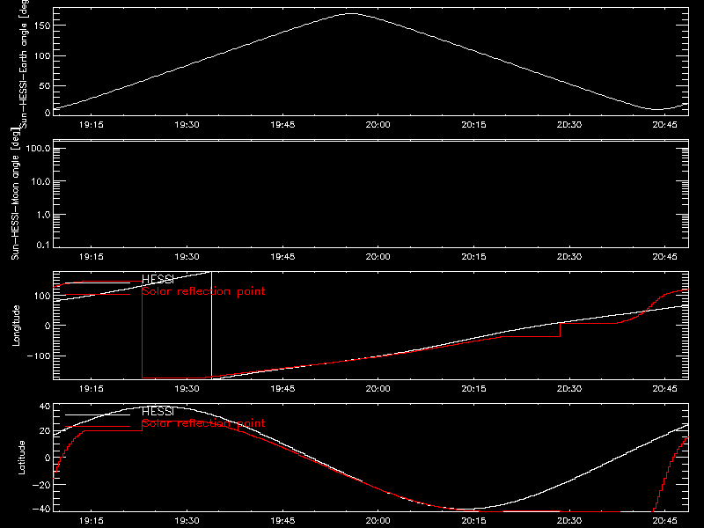Select Solar reflection point label in Latitude plot
Image resolution: width=704 pixels, height=528 pixels.
point(203,423)
